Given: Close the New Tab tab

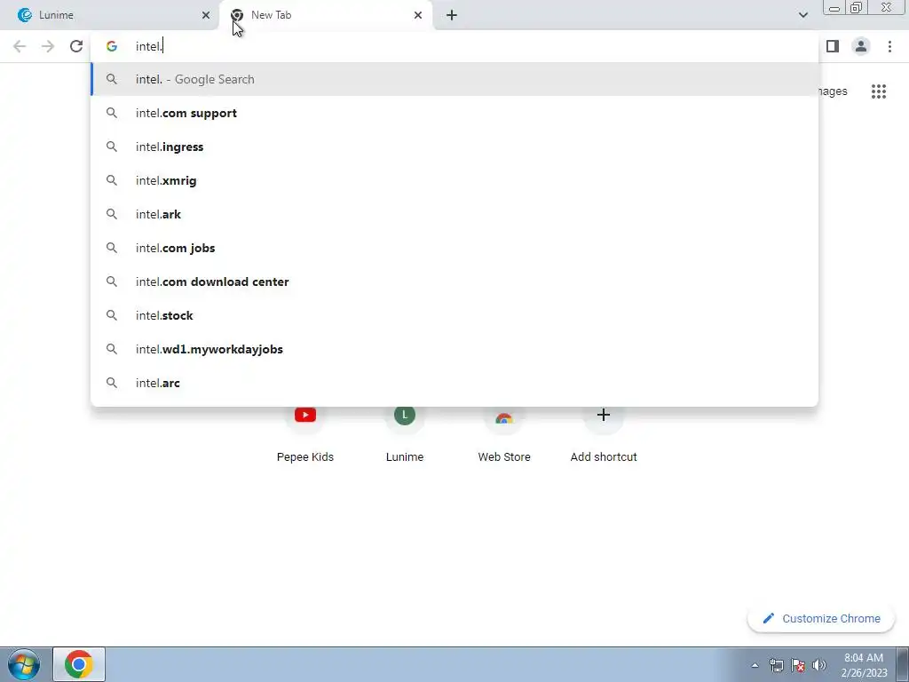Looking at the screenshot, I should click(418, 15).
